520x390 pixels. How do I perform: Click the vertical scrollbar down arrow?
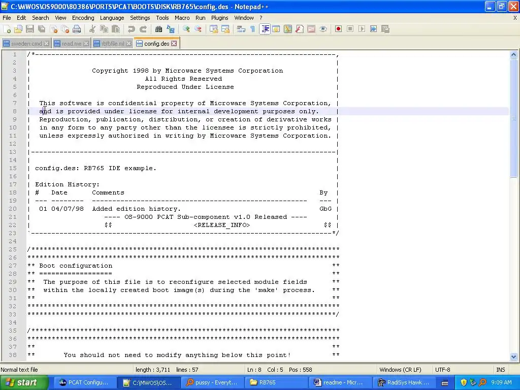(x=514, y=357)
